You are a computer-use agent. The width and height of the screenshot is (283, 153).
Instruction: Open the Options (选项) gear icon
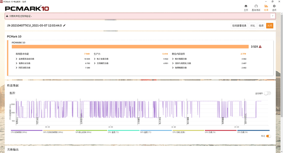pyautogui.click(x=274, y=6)
